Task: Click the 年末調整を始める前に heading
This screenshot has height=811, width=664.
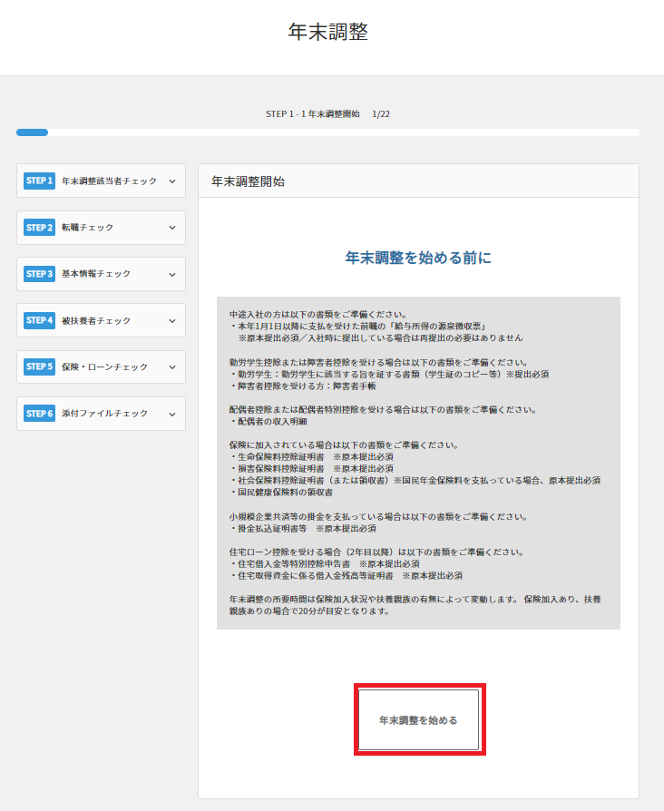Action: [418, 259]
